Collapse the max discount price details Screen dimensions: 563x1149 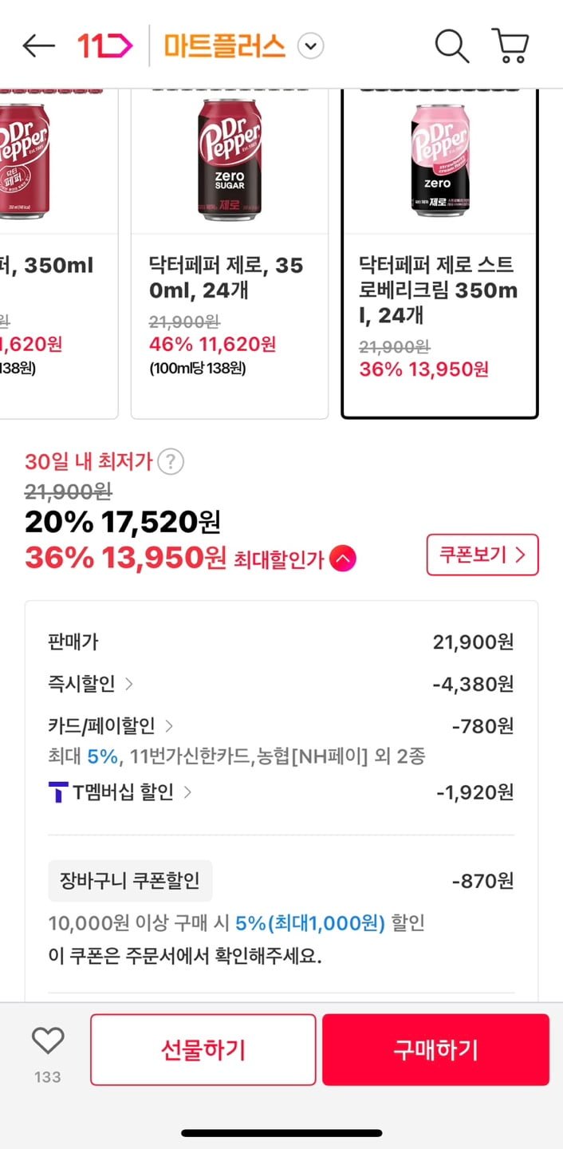(x=343, y=559)
